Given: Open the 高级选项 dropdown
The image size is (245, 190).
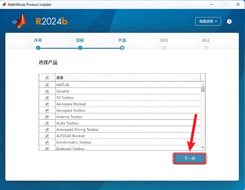Looking at the screenshot, I should tap(208, 21).
